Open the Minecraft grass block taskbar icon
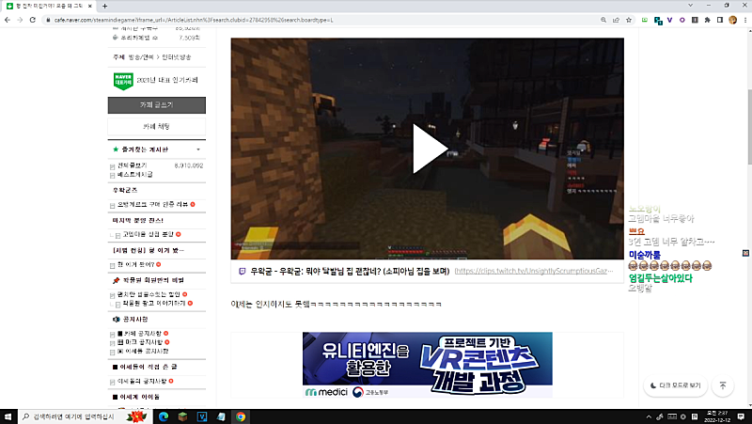 tap(182, 416)
